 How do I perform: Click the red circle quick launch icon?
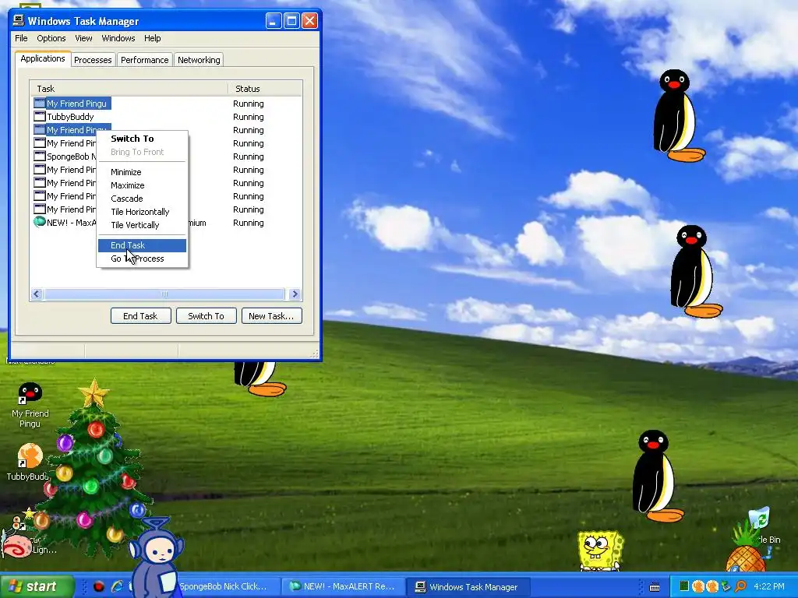99,587
